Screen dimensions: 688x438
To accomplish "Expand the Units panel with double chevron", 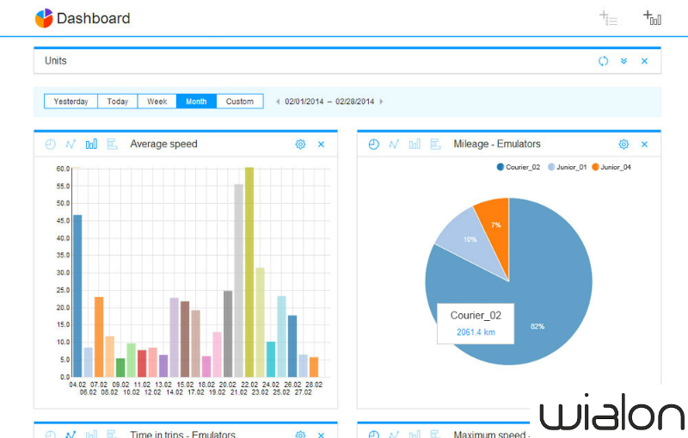I will [x=624, y=61].
